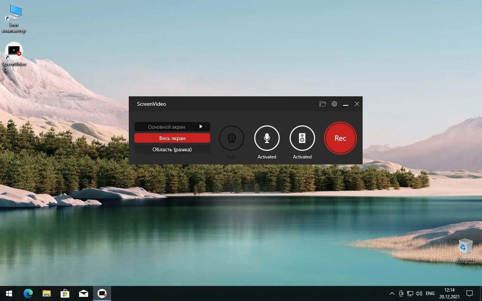
Task: Open Microsoft Store from taskbar
Action: tap(65, 293)
